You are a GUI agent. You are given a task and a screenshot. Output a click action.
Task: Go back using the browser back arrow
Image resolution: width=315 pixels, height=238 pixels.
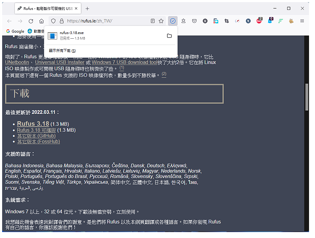tap(9, 21)
